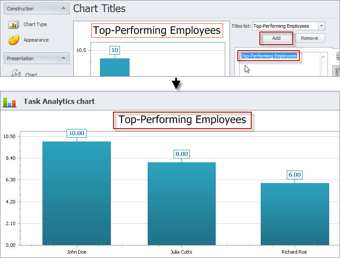
Task: Select Top-Performing Employees in the titles list box
Action: pos(269,56)
